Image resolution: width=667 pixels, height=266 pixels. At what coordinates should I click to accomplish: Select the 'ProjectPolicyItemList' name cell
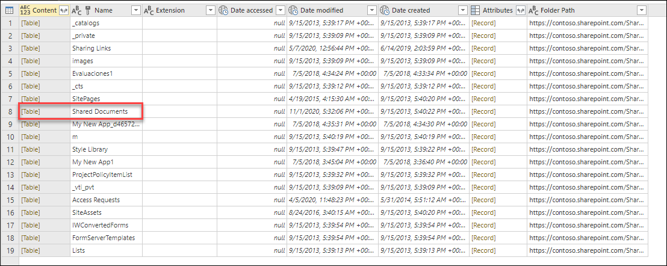[106, 175]
